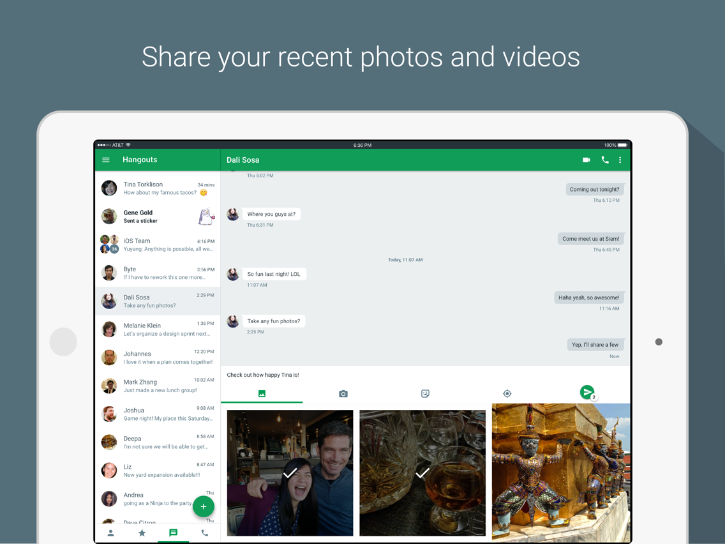
Task: Open Tina Torklison conversation
Action: [x=158, y=188]
